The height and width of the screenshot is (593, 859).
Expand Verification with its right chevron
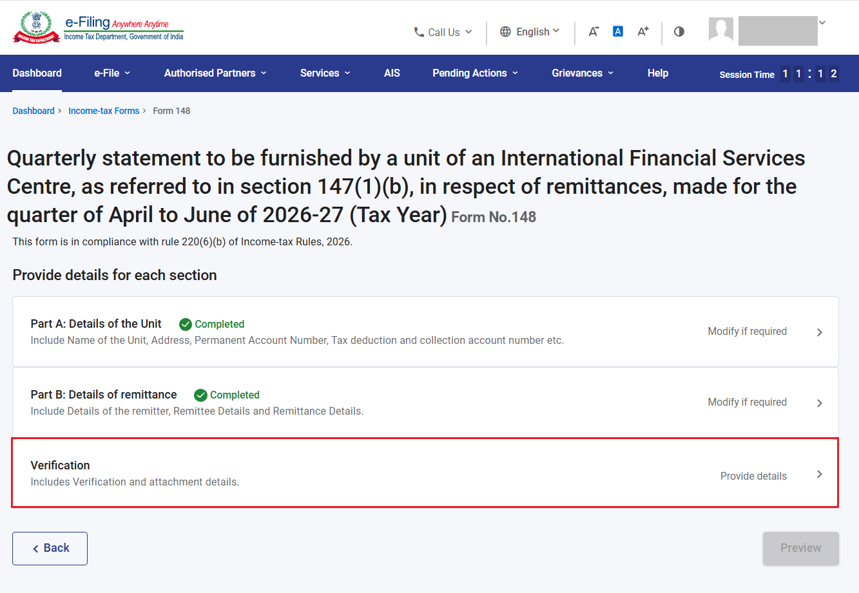point(820,474)
